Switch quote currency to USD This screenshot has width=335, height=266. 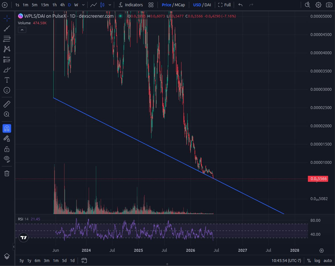(x=197, y=5)
